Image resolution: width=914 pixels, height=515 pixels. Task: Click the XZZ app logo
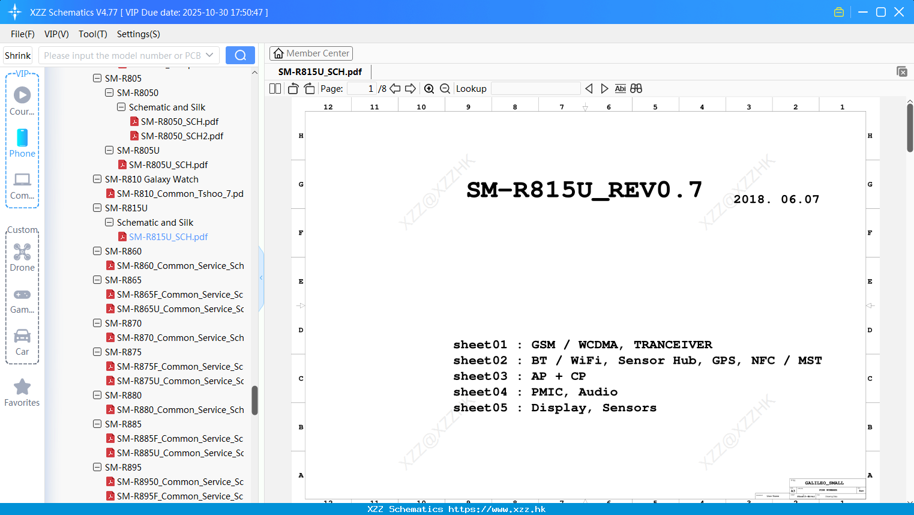tap(15, 12)
